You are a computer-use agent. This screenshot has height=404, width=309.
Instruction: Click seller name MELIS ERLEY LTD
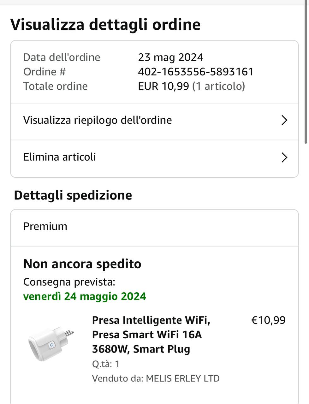pos(182,378)
